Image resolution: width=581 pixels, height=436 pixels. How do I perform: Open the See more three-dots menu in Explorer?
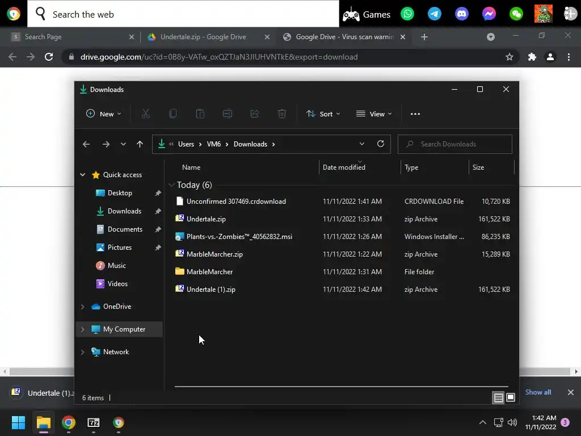click(x=415, y=114)
